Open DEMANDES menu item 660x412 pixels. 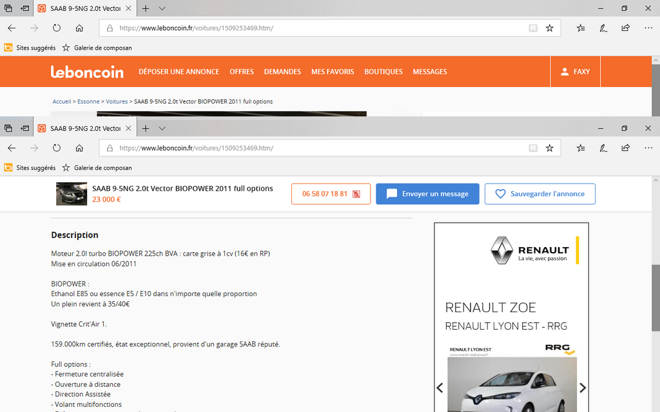pos(282,71)
